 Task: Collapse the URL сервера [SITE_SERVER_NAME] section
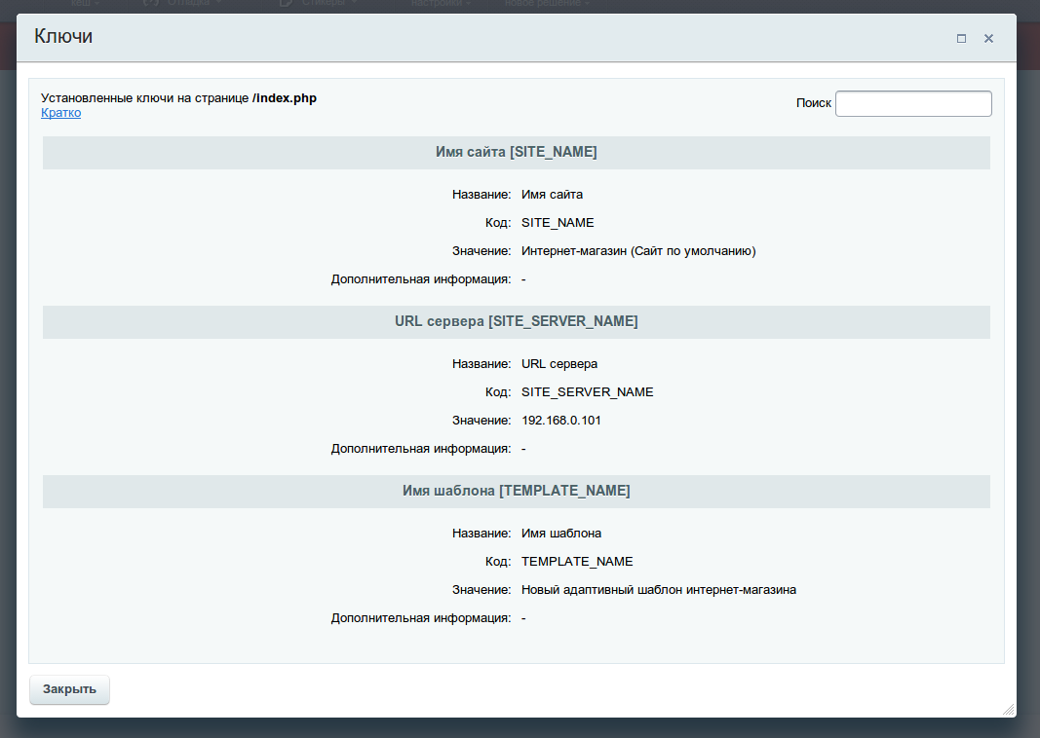[516, 321]
